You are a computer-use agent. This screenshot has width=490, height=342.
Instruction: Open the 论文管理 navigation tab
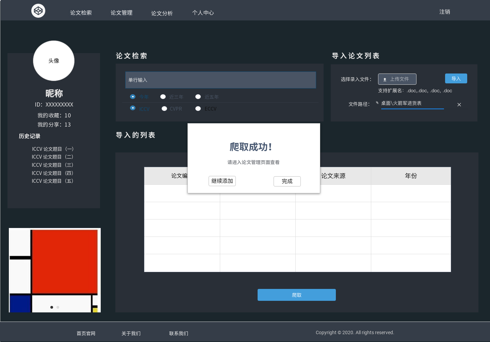[x=121, y=13]
